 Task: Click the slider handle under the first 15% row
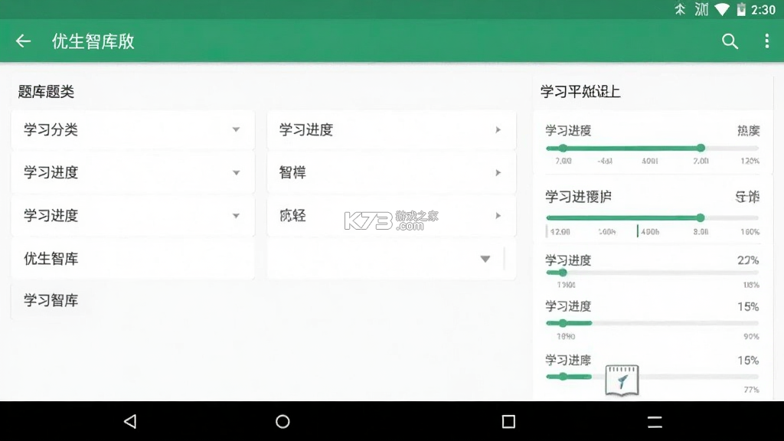pyautogui.click(x=563, y=323)
